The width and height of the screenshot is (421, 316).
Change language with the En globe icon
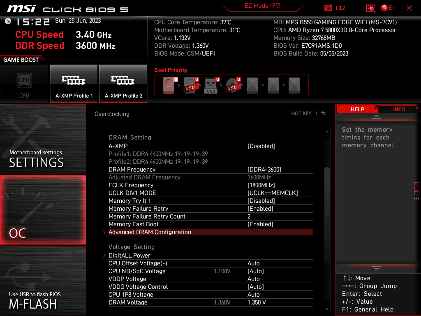coord(388,8)
